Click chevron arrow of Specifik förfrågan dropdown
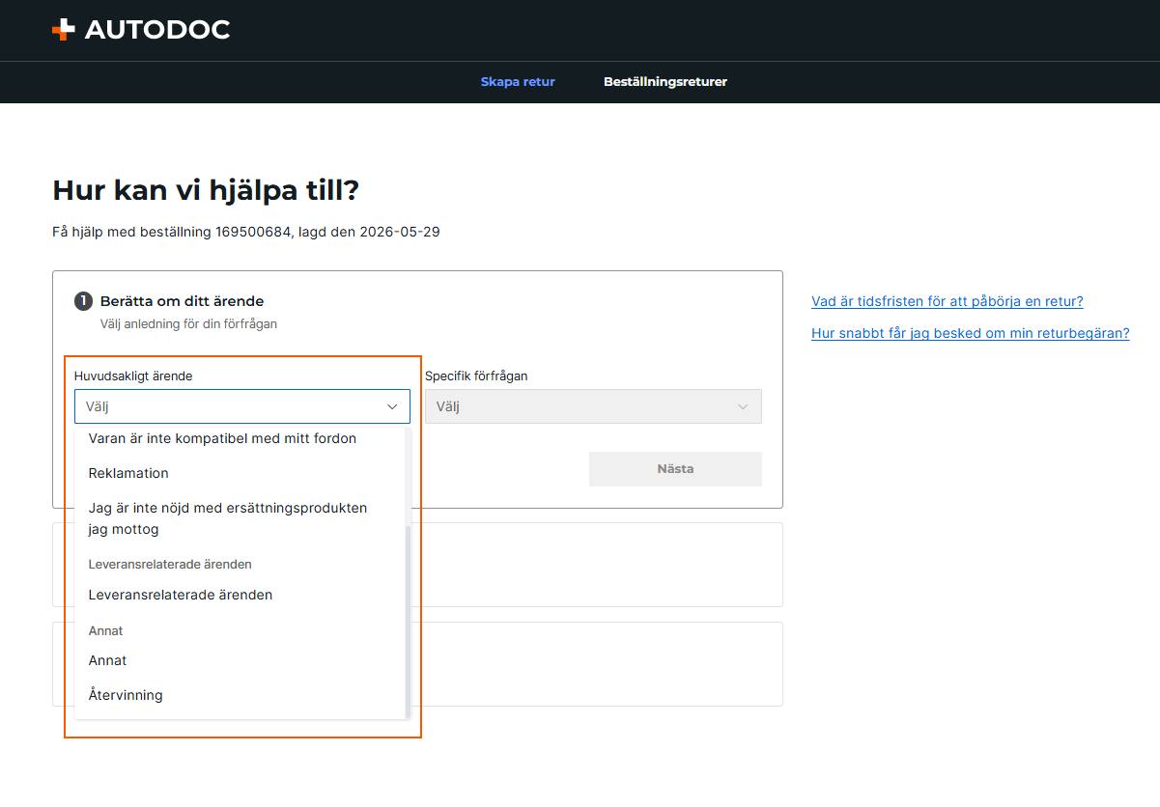 743,406
